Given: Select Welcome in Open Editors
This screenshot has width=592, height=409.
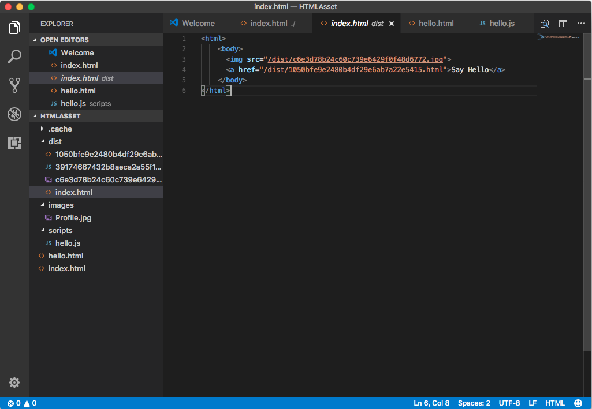Looking at the screenshot, I should [96, 52].
